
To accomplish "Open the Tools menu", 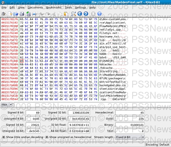I will point(68,7).
